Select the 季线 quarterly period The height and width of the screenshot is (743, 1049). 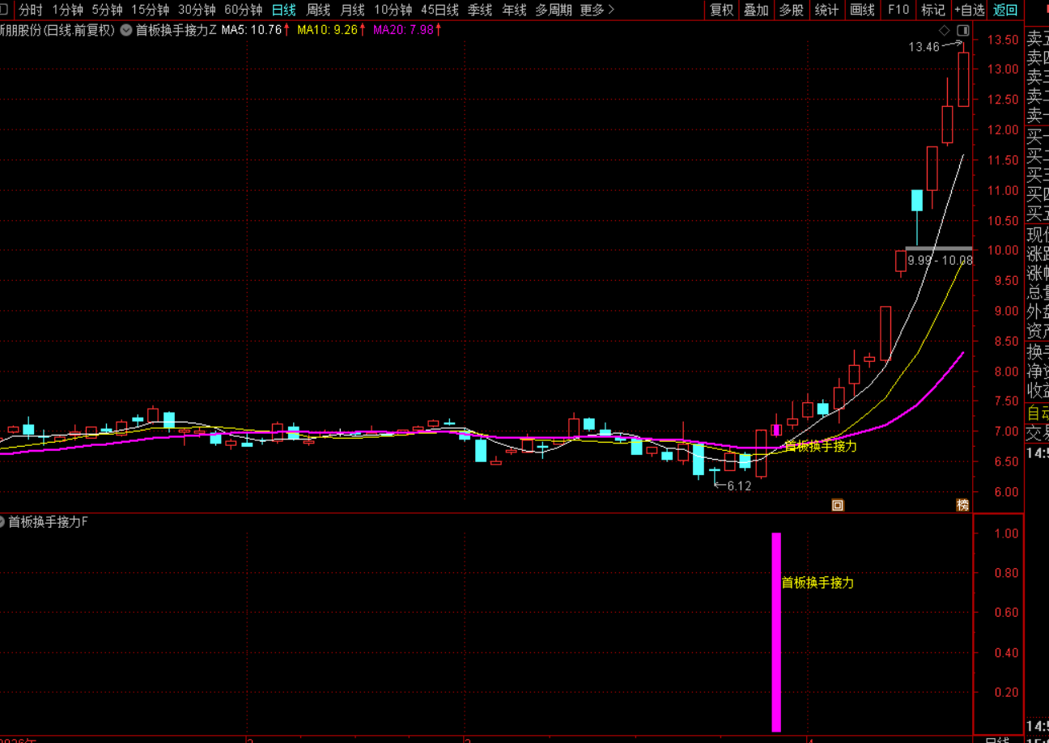480,10
